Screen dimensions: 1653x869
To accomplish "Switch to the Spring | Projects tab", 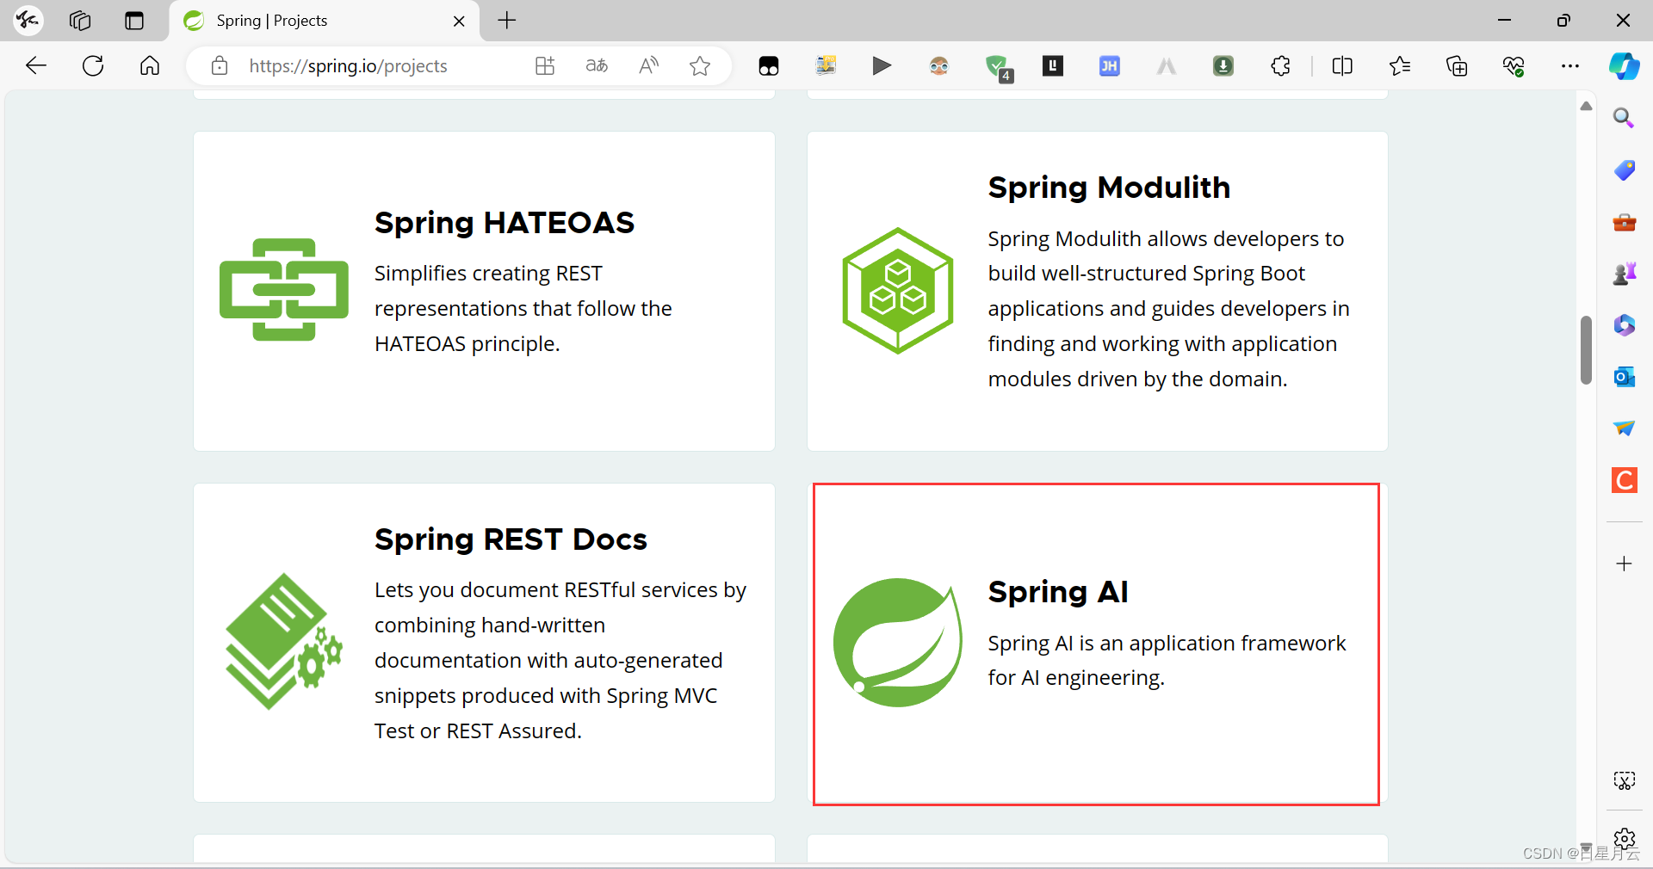I will 324,21.
